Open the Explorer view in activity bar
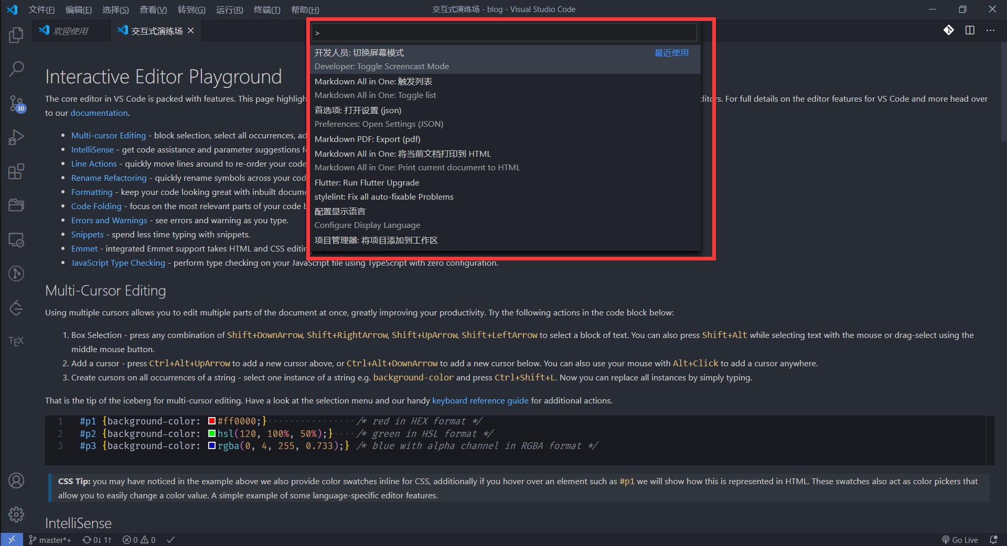The height and width of the screenshot is (546, 1007). (16, 35)
